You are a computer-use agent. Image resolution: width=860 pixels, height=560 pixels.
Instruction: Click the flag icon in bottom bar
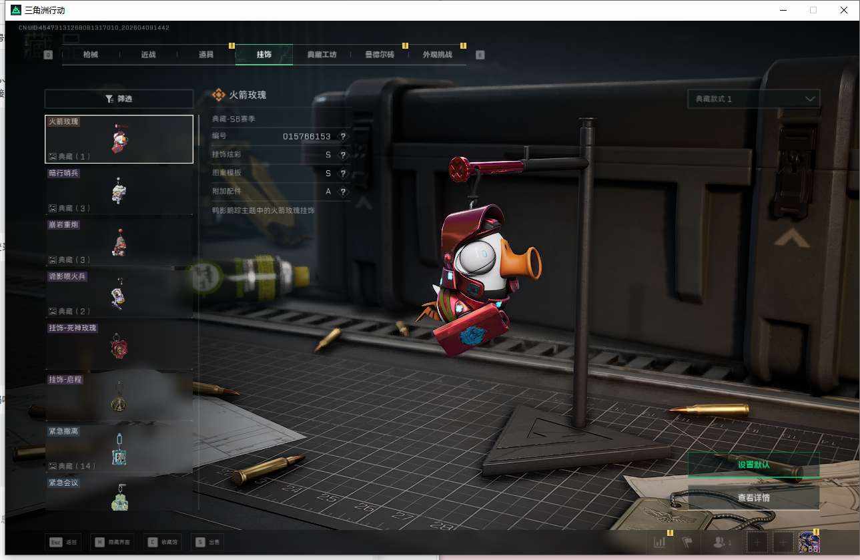coord(687,543)
